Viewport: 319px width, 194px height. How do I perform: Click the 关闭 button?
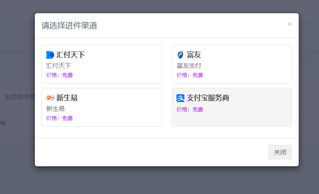[280, 152]
